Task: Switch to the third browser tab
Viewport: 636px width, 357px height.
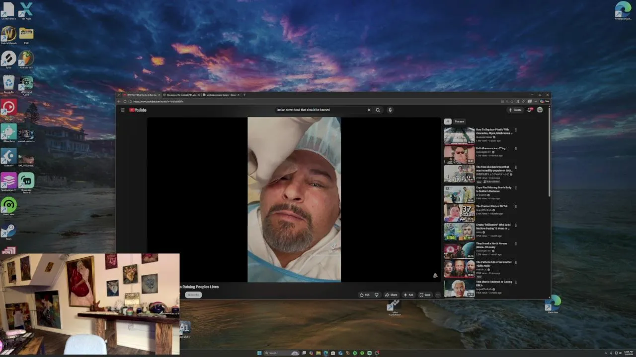Action: tap(221, 95)
